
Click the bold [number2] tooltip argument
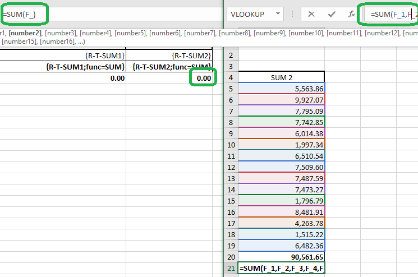pos(25,33)
